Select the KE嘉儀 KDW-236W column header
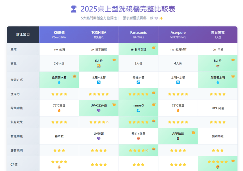This screenshot has height=171, width=243. 59,35
